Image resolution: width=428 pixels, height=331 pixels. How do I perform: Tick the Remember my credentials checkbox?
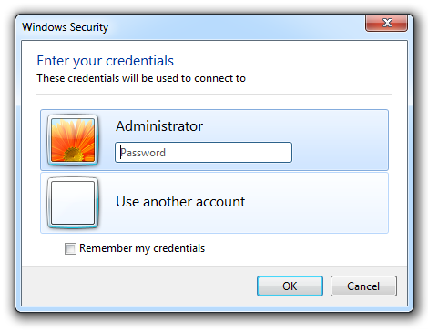click(x=70, y=248)
